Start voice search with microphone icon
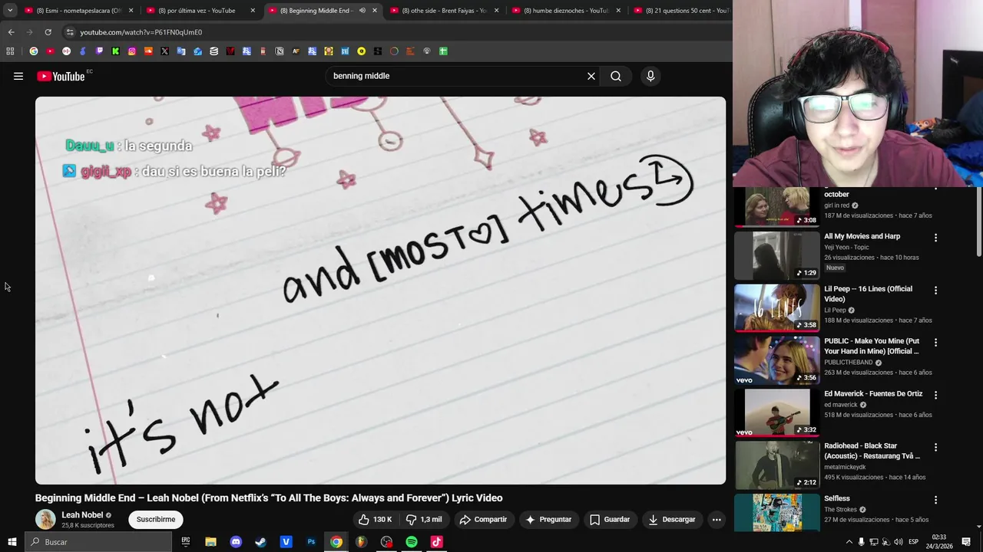This screenshot has height=552, width=983. click(x=650, y=76)
